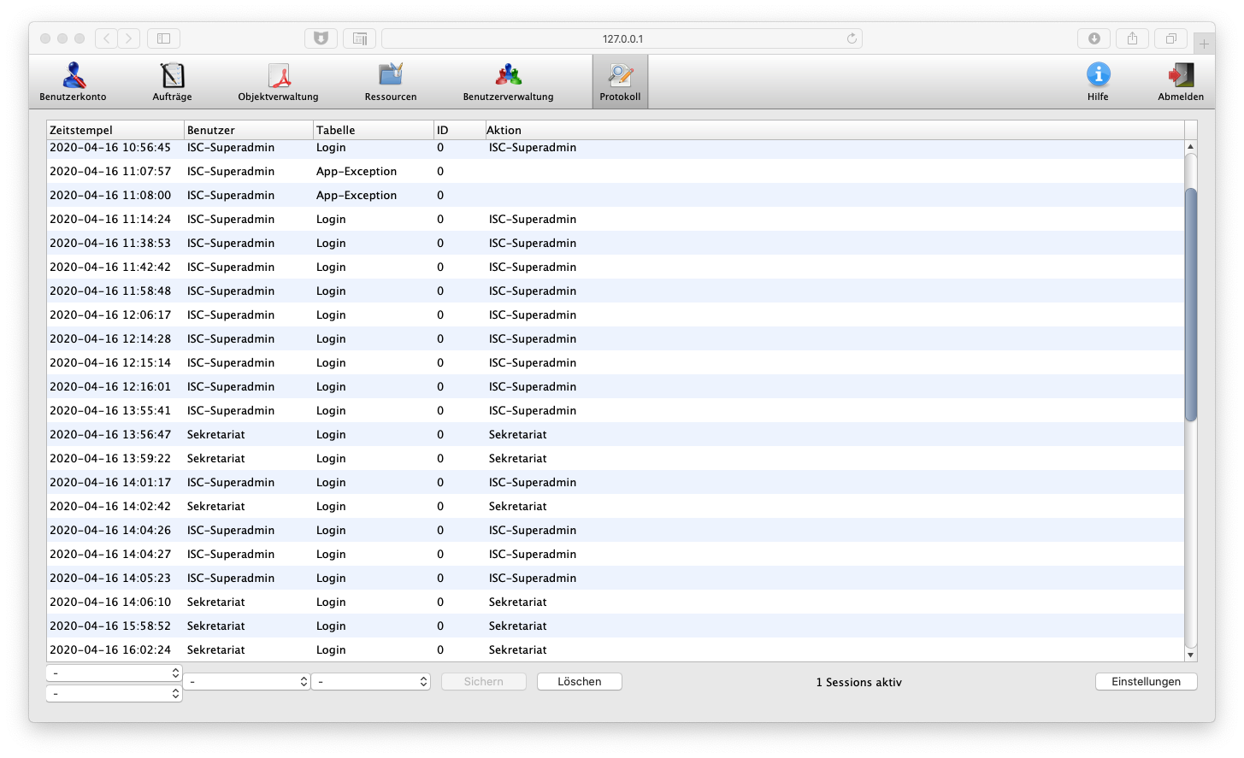Select the log entry 2020-04-16 11:42:42
This screenshot has width=1244, height=758.
[x=616, y=267]
